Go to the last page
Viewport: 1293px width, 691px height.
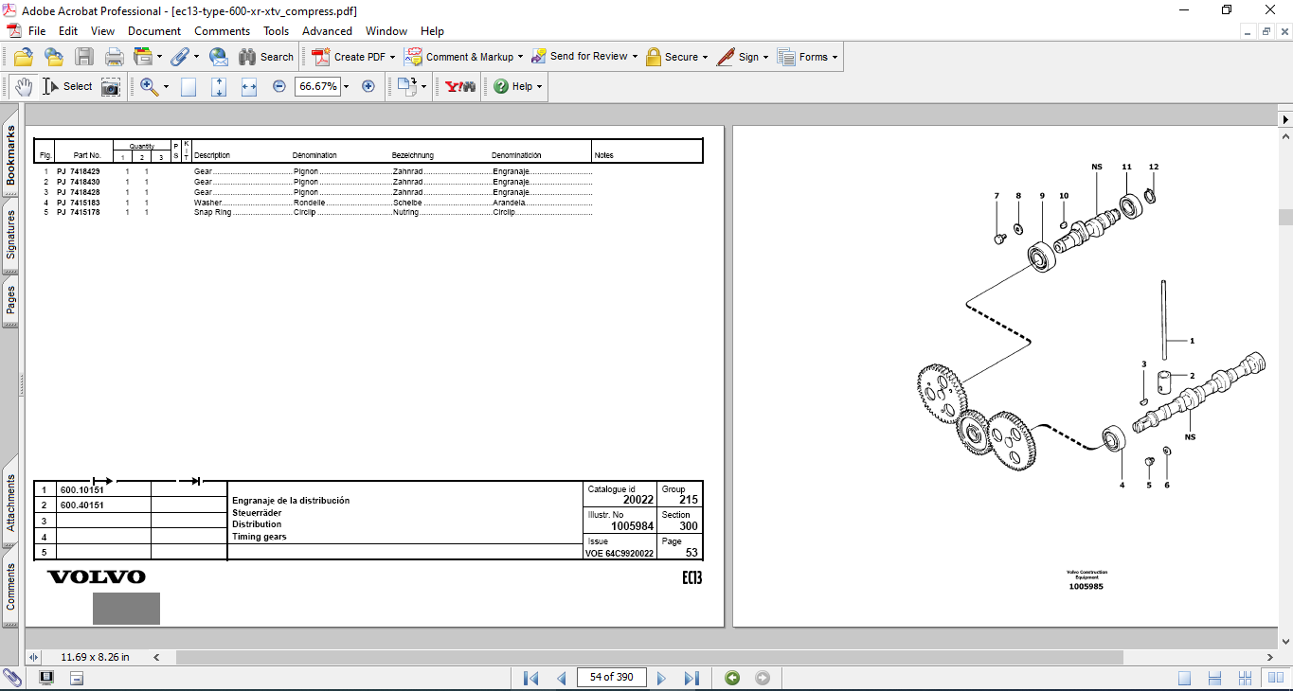691,678
